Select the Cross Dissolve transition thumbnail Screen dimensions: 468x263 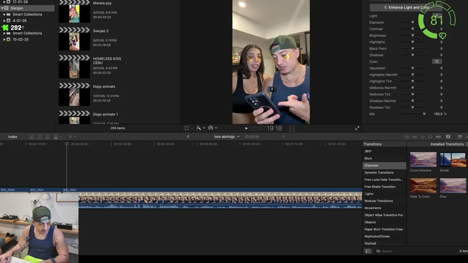[423, 160]
